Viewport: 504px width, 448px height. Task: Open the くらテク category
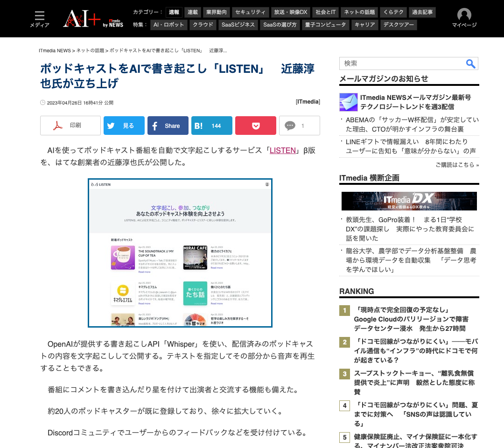[x=393, y=12]
